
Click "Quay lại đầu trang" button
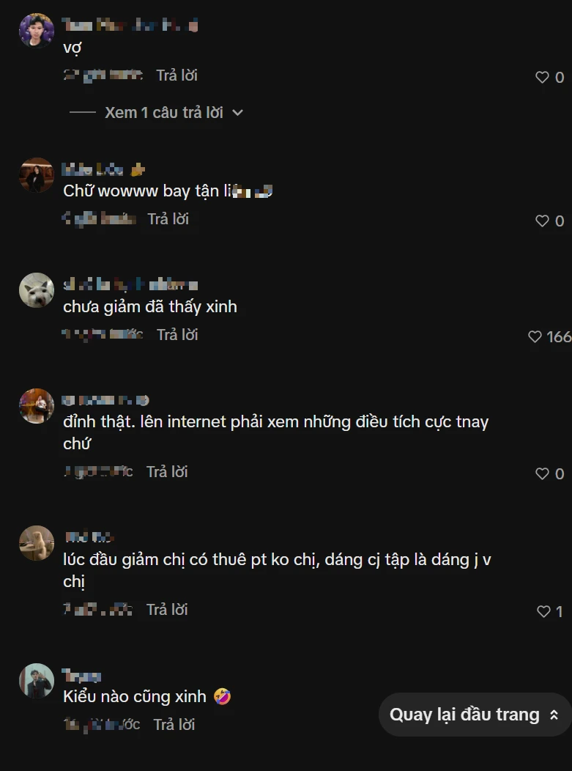click(x=475, y=715)
